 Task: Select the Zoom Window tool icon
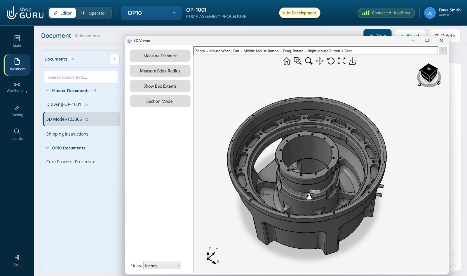click(x=298, y=61)
